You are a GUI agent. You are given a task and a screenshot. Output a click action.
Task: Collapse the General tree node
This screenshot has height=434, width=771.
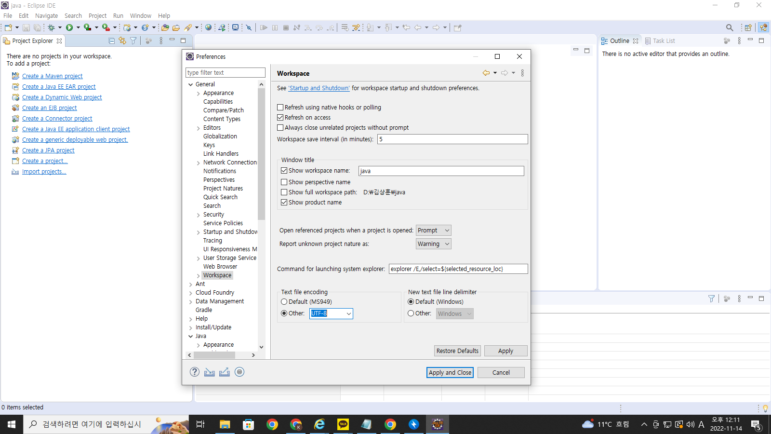pyautogui.click(x=191, y=84)
